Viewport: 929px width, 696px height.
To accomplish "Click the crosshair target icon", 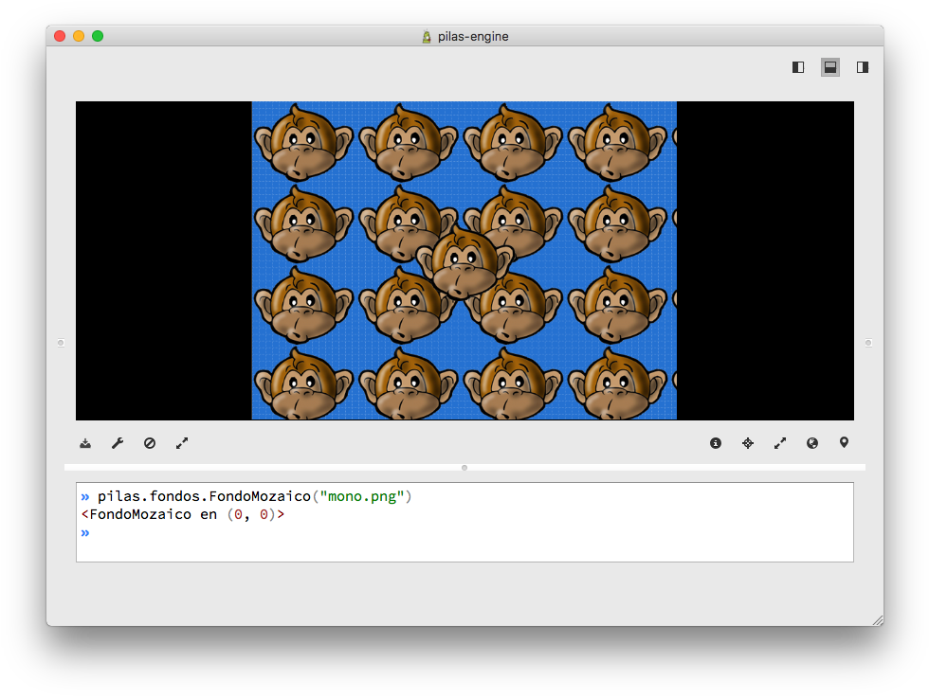I will point(748,443).
